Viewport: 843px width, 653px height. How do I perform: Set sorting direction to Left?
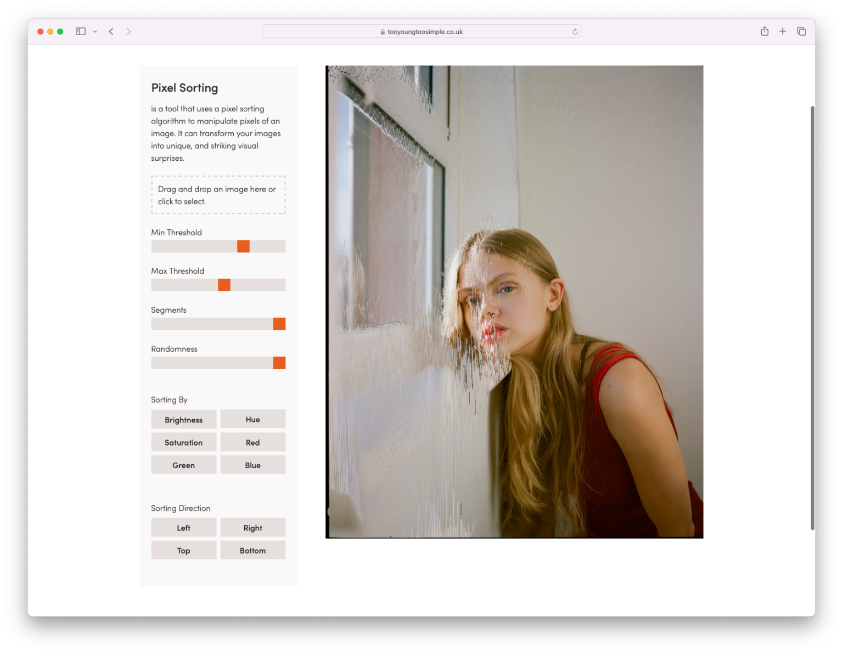coord(184,527)
